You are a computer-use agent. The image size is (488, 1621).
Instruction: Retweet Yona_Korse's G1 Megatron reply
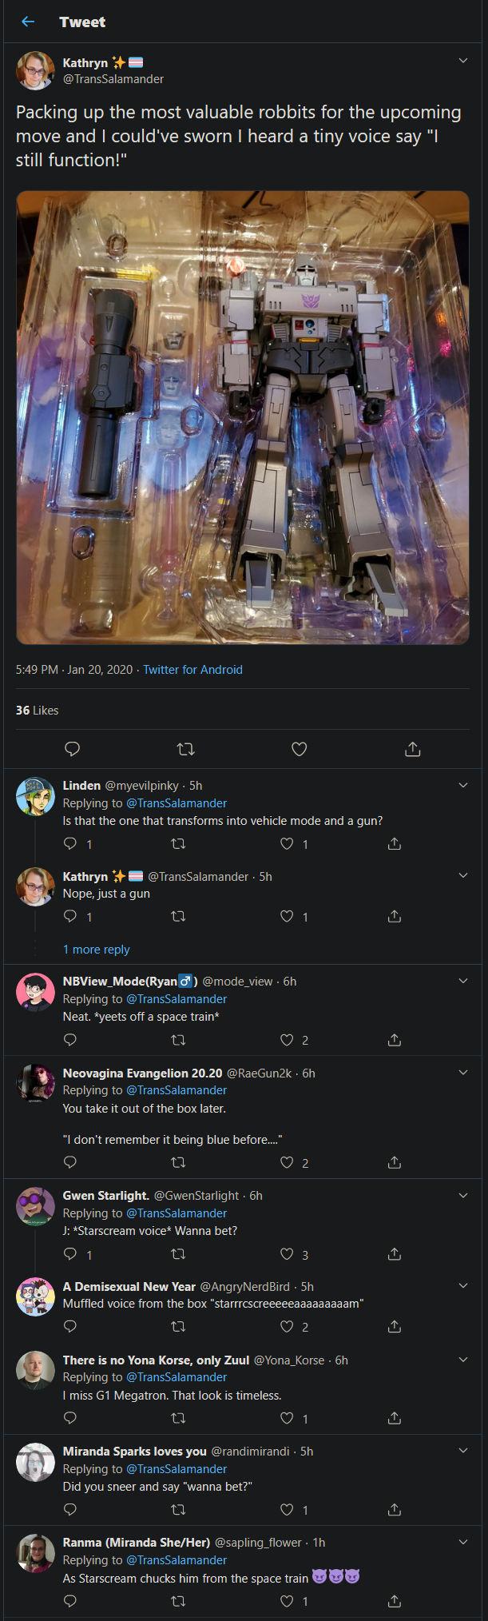[179, 1417]
